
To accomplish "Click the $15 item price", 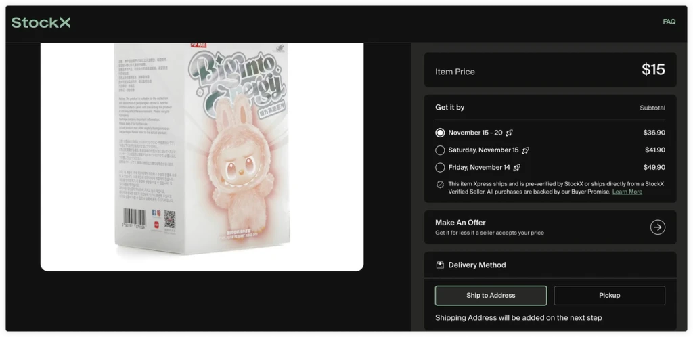I will coord(653,70).
